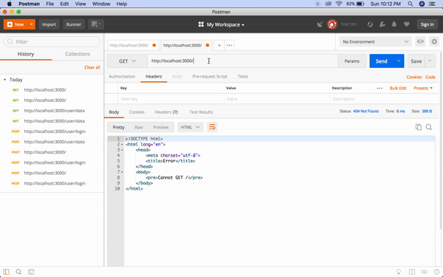The width and height of the screenshot is (443, 277).
Task: Switch to response Headers (7) tab
Action: point(166,112)
